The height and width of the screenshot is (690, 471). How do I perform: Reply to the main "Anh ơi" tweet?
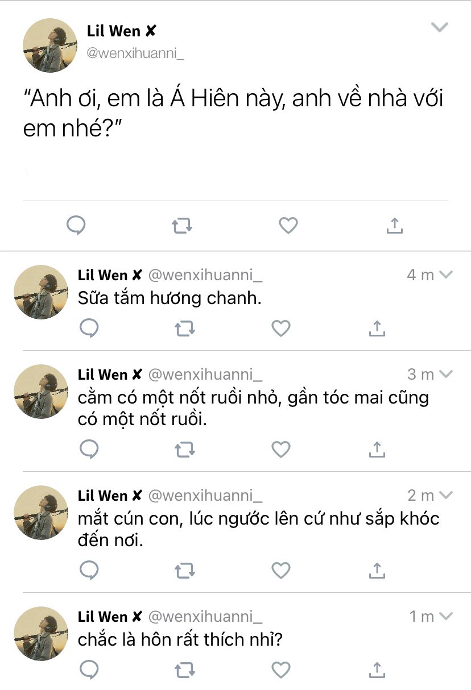76,226
